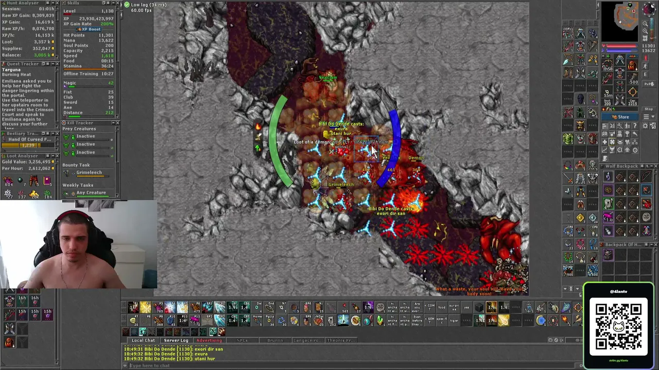The height and width of the screenshot is (370, 659).
Task: Trigger the "yes" text hotkey
Action: pos(466,307)
